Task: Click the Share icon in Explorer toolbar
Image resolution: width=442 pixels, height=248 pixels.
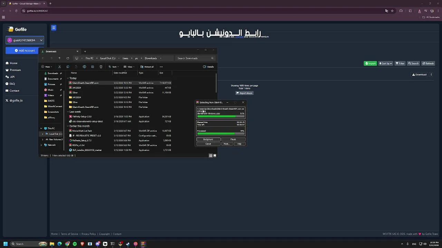Action: coord(93,67)
